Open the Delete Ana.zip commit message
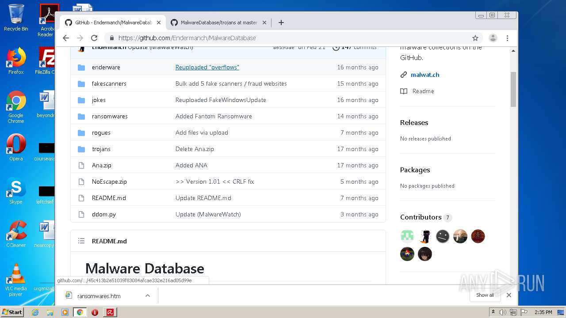This screenshot has width=566, height=318. click(x=195, y=149)
